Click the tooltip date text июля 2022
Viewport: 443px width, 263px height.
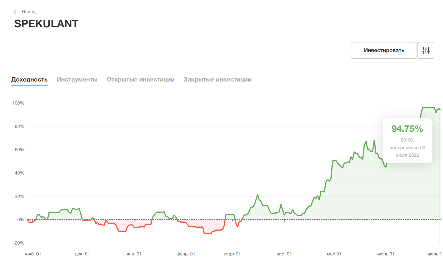[x=407, y=155]
